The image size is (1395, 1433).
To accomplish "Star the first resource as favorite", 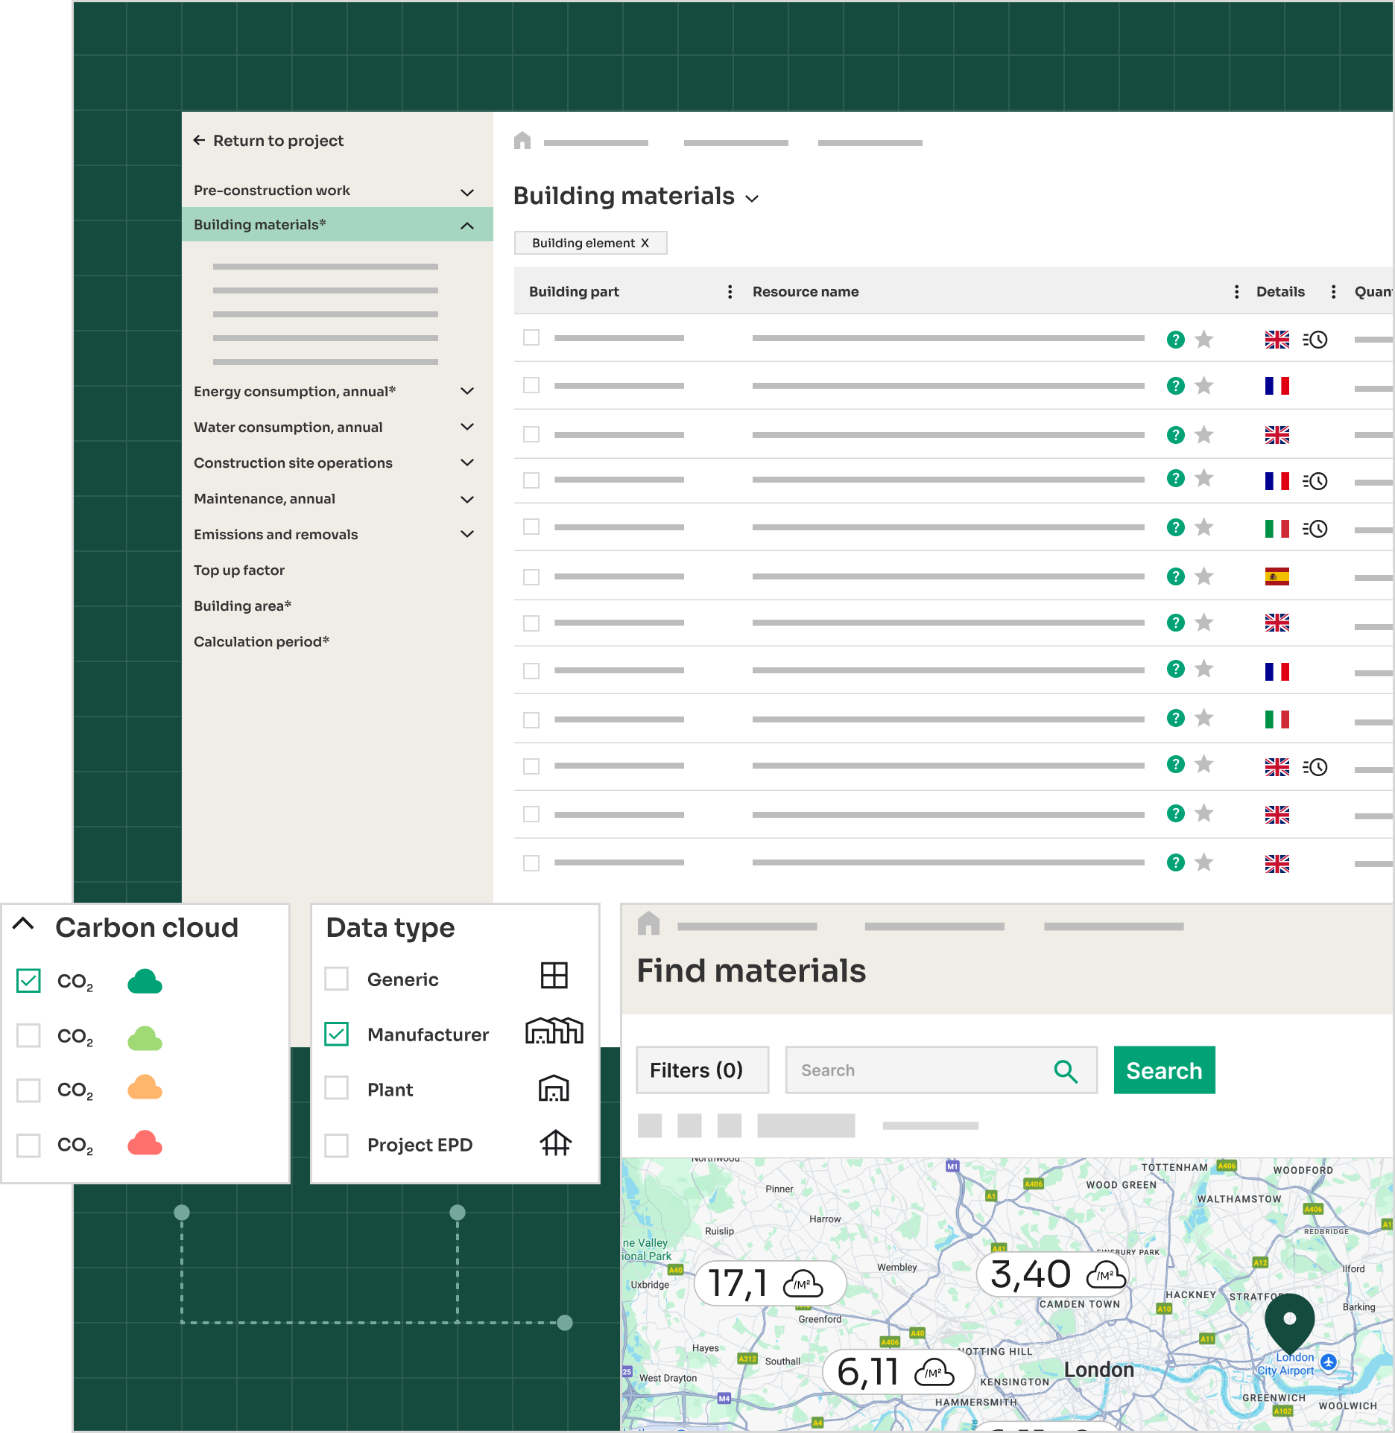I will 1203,340.
